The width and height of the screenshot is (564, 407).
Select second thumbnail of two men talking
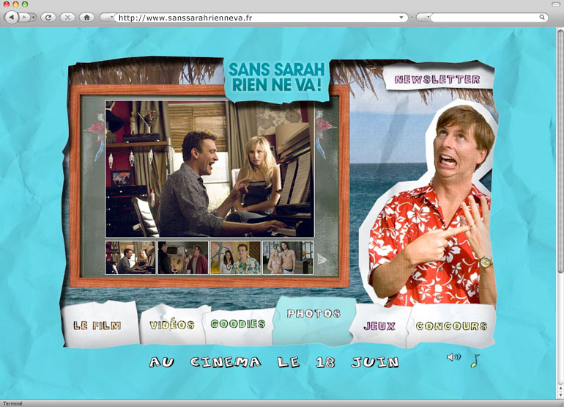(183, 258)
